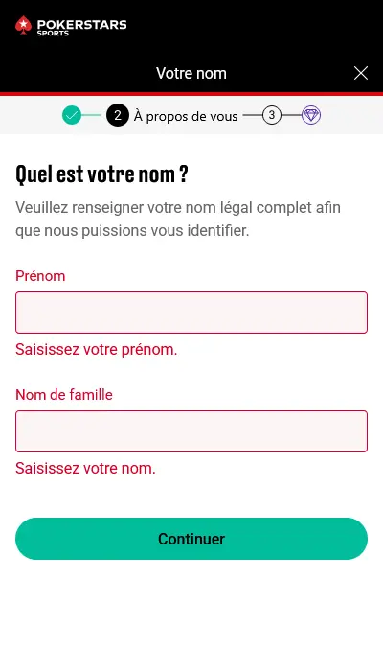Click the À propos de vous step label
Screen dimensions: 383x671
tap(186, 116)
